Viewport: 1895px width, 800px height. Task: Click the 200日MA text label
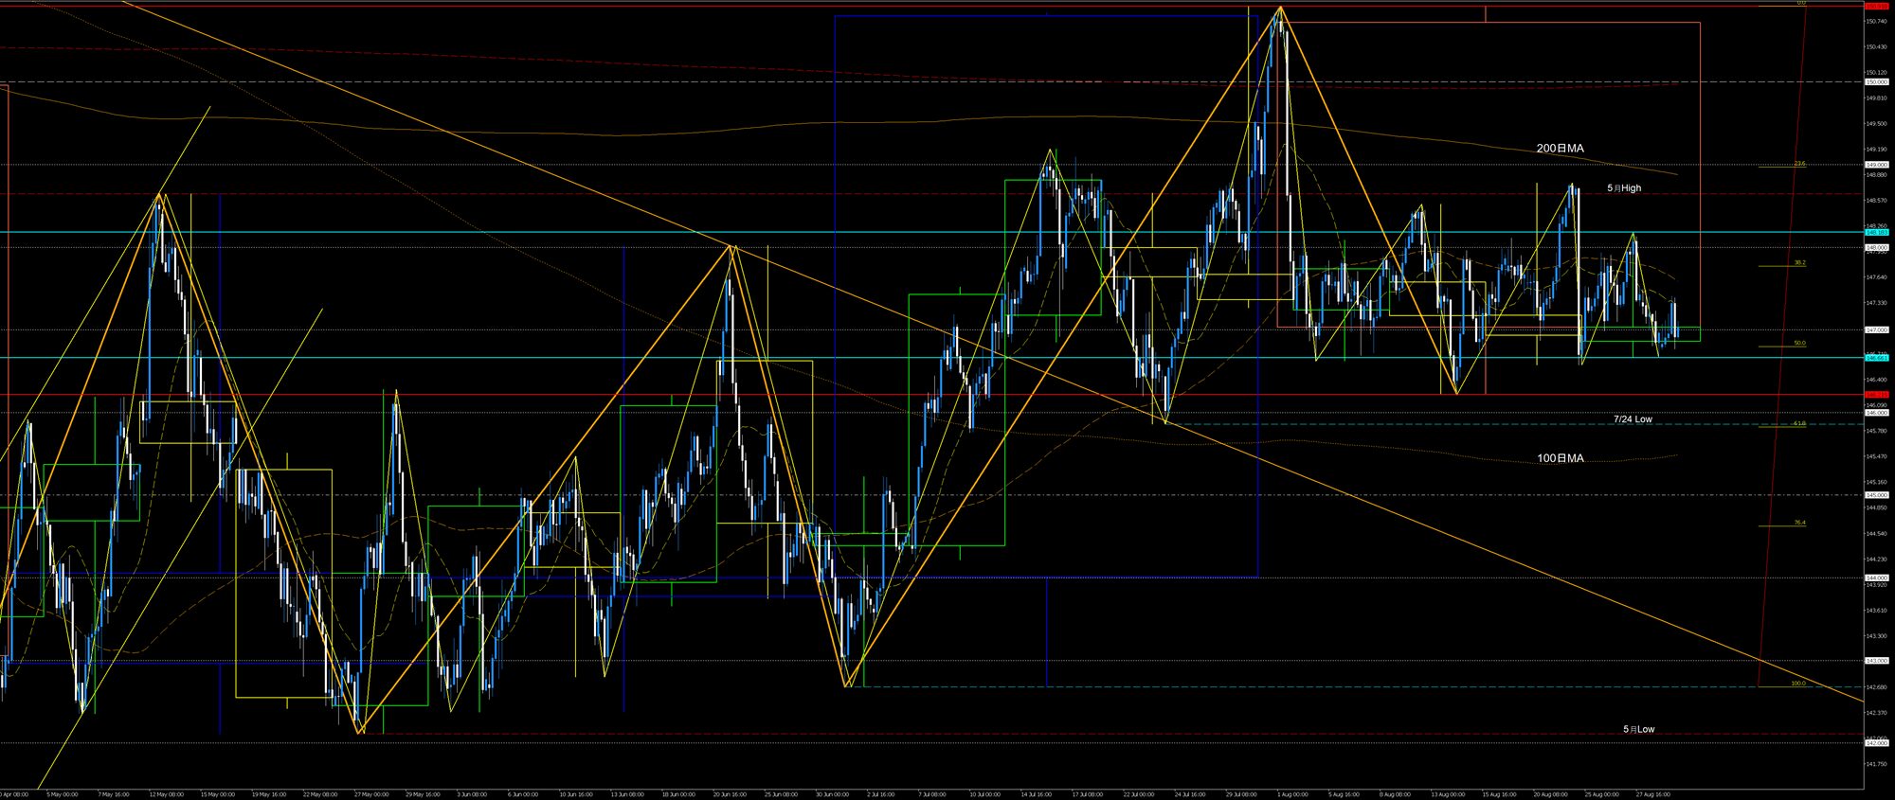coord(1560,149)
